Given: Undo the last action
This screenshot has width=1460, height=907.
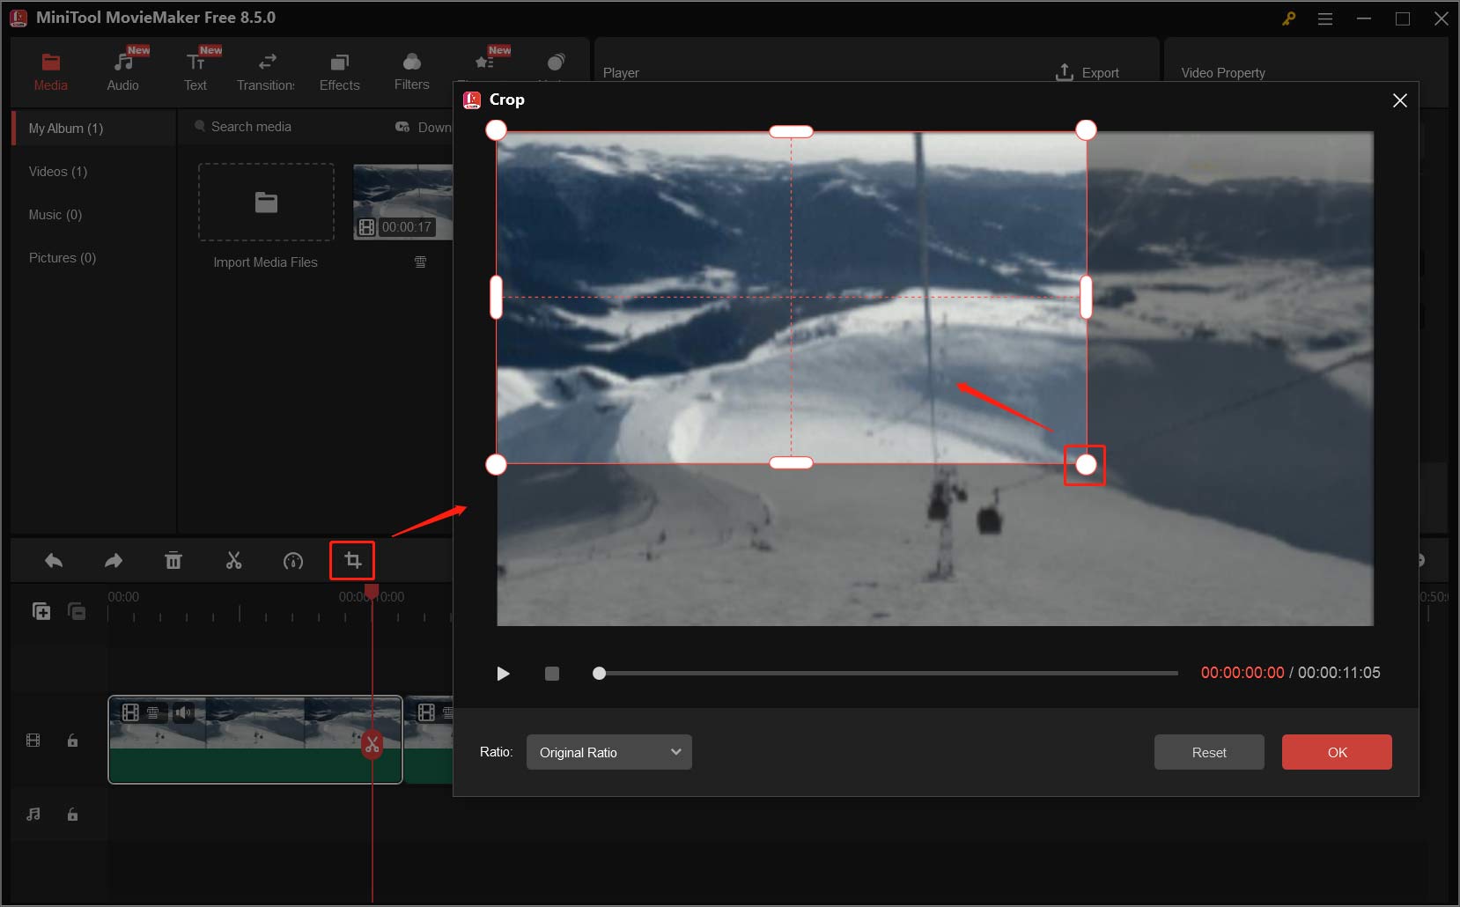Looking at the screenshot, I should (53, 560).
